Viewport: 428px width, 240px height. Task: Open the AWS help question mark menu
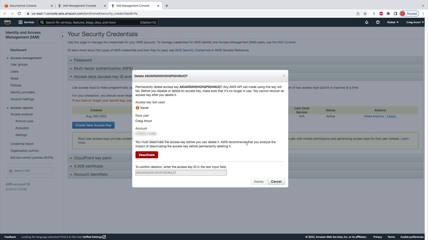click(378, 22)
